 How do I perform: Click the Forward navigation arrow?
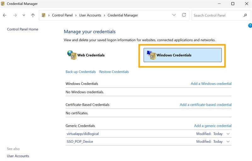[x=15, y=15]
